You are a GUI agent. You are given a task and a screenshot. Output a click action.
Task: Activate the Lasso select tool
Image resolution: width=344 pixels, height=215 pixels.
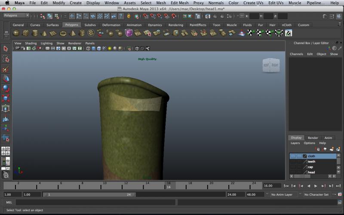tap(6, 58)
